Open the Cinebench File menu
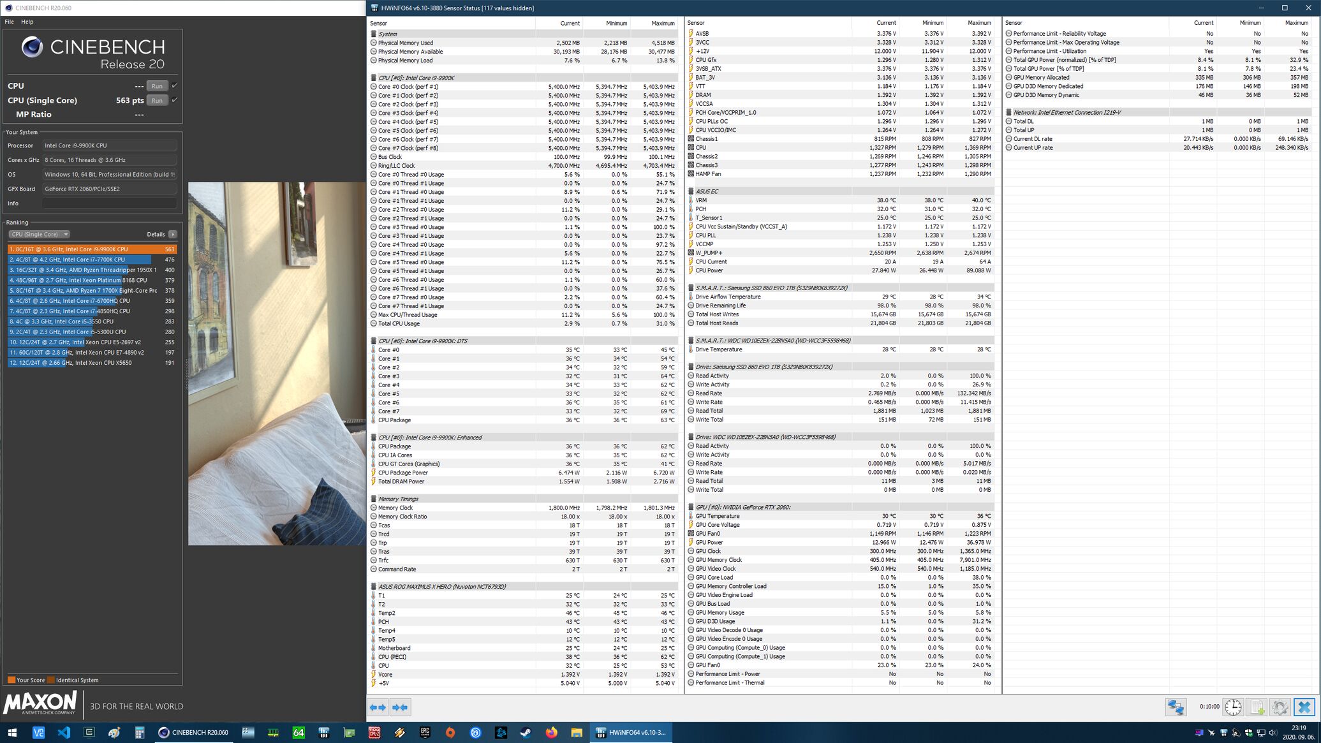The height and width of the screenshot is (743, 1321). [9, 22]
